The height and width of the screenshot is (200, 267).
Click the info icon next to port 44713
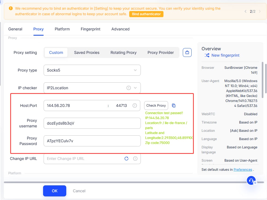click(x=134, y=106)
